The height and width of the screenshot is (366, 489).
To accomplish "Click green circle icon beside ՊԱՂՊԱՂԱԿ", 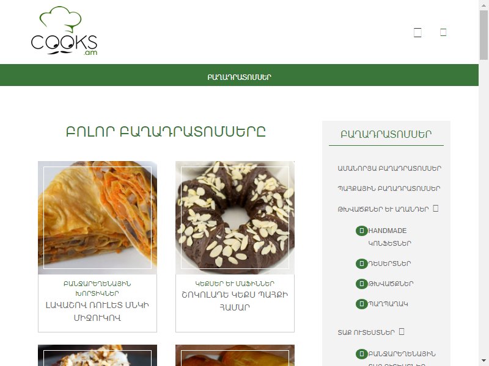I will (361, 304).
